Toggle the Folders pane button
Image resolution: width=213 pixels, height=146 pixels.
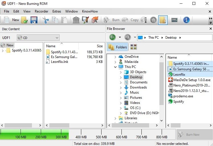[117, 47]
